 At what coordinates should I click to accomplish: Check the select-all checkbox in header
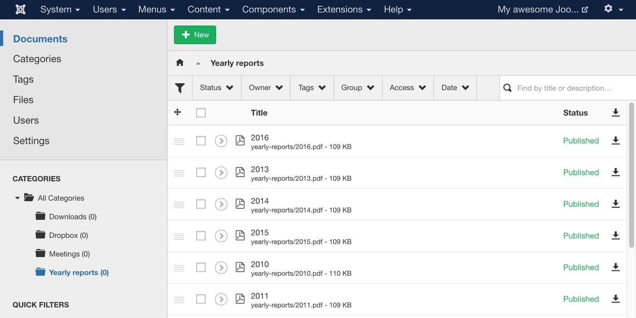[x=201, y=113]
